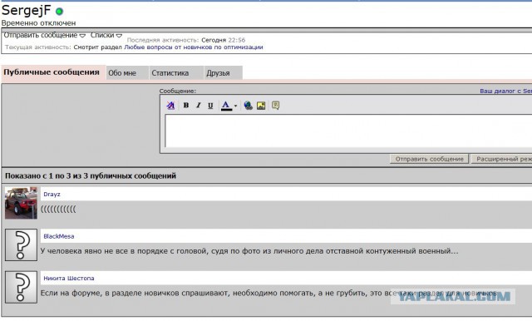The height and width of the screenshot is (321, 532).
Task: Click the 'Сообщение:' field label
Action: pos(178,91)
